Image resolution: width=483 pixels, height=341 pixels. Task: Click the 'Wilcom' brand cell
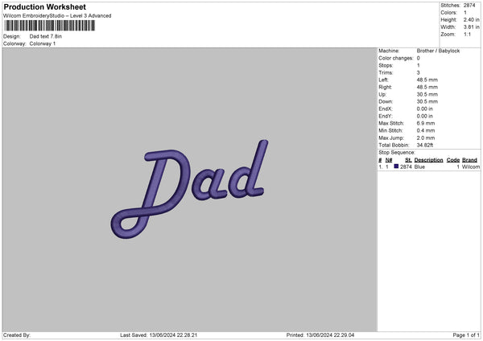coord(471,166)
